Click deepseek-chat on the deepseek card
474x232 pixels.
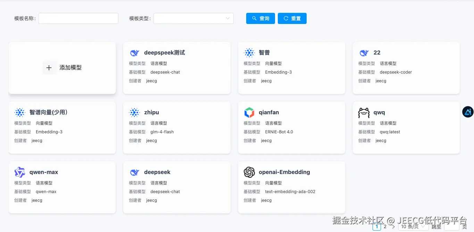pyautogui.click(x=165, y=192)
